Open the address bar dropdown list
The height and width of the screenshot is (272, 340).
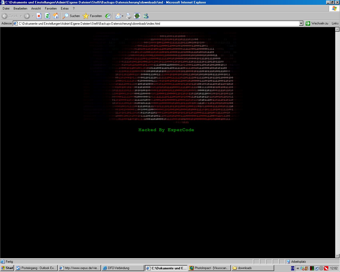click(x=301, y=23)
